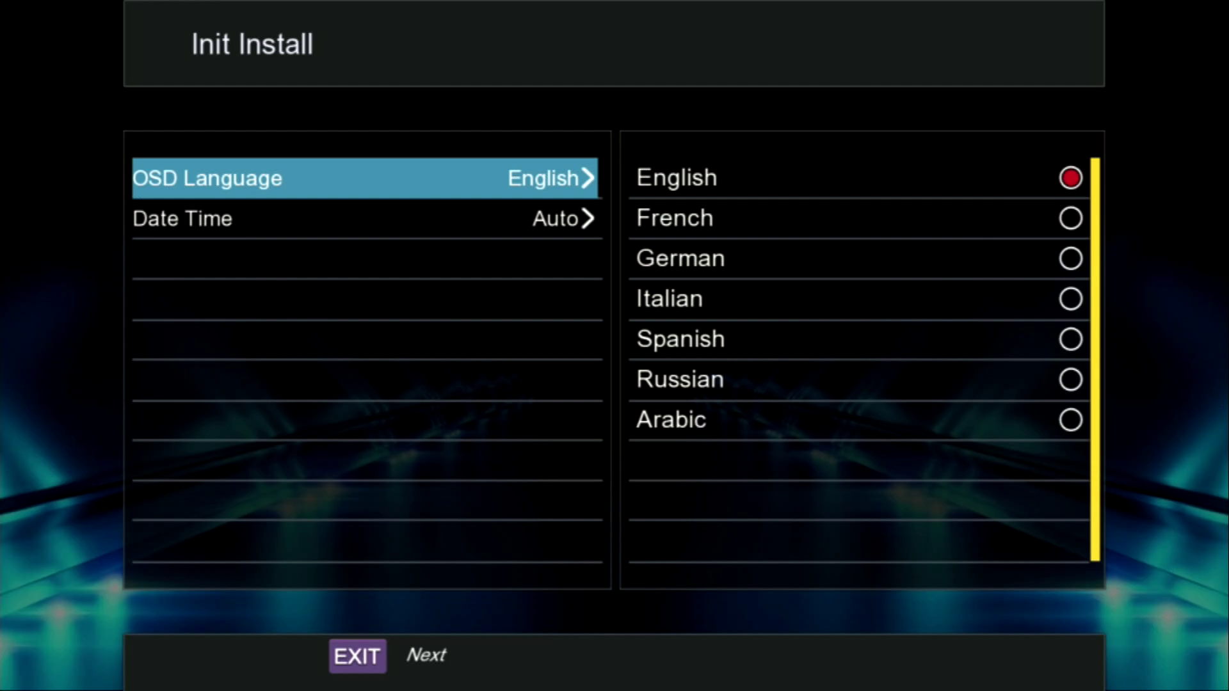Select the Spanish radio circle

[x=1070, y=339]
